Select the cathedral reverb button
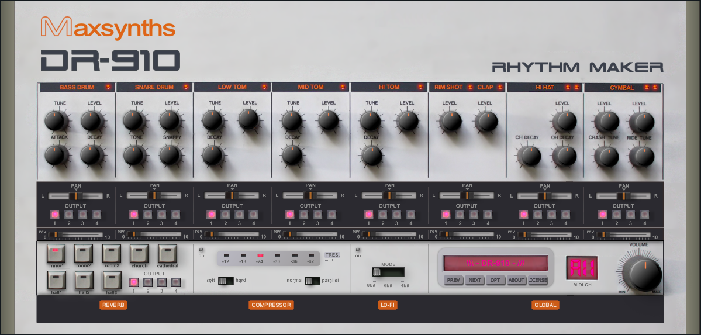The image size is (701, 335). 167,254
